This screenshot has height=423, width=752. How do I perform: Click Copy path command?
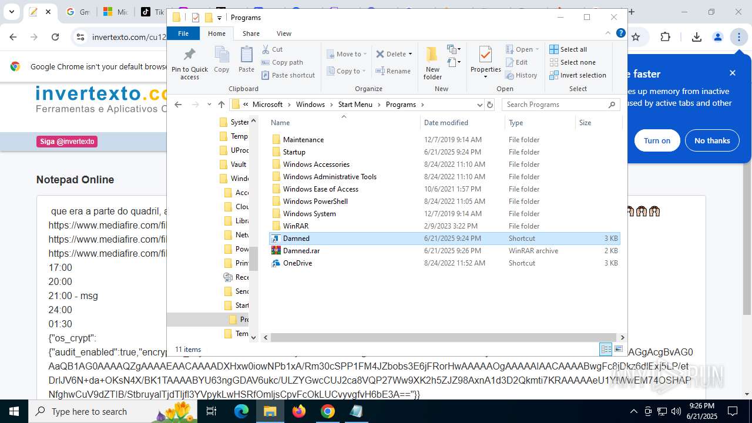pyautogui.click(x=282, y=62)
